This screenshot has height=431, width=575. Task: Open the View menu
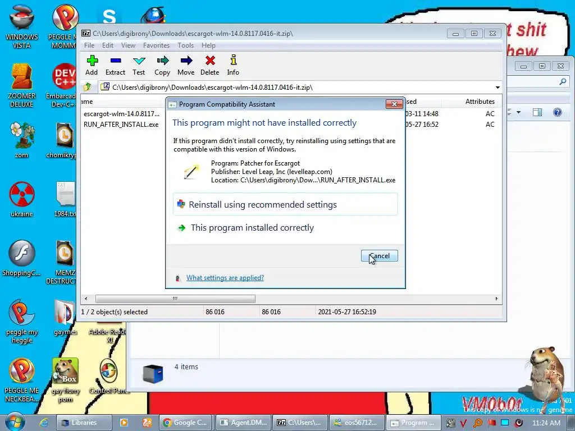coord(129,45)
